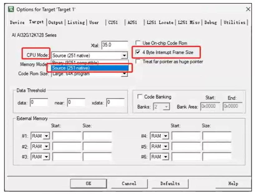
Task: Check Treat far pointer as huge pointer
Action: tap(138, 62)
